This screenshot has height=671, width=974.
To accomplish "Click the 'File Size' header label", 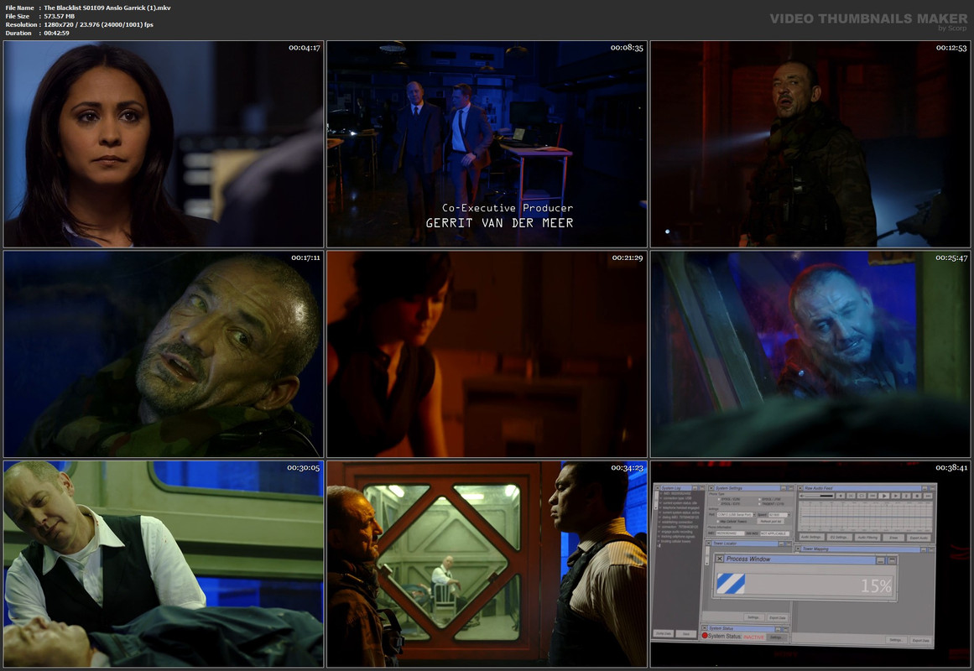I will pyautogui.click(x=18, y=16).
